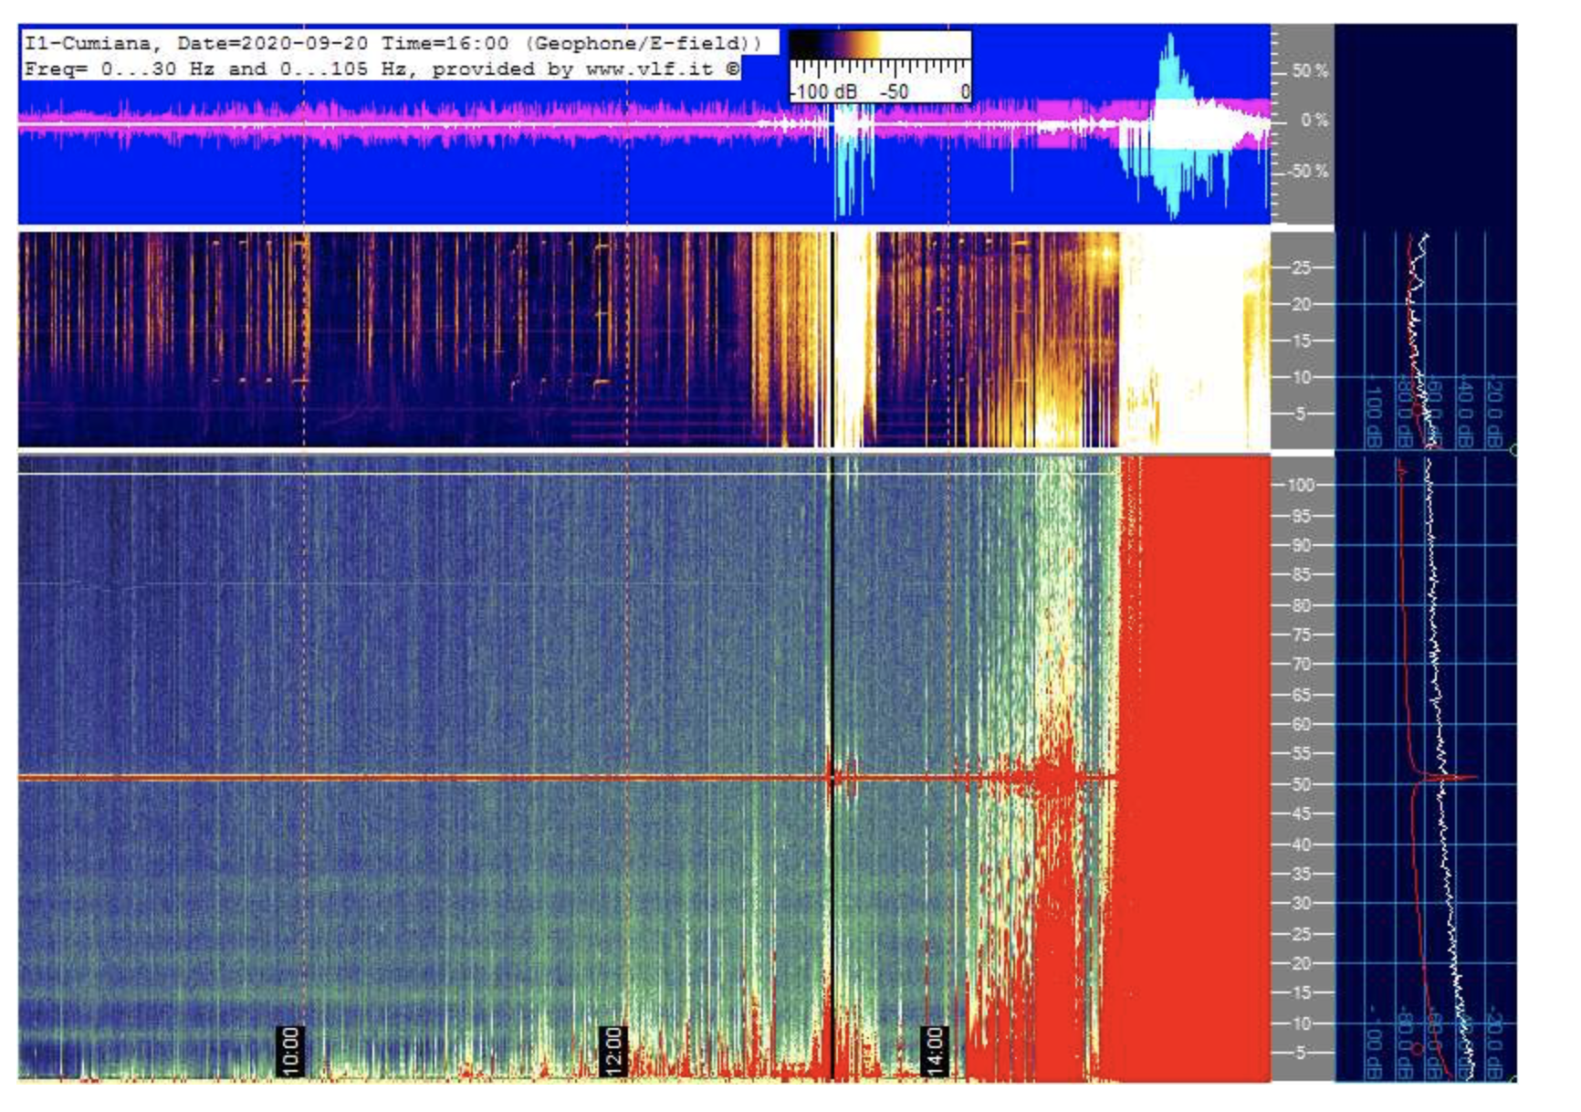The image size is (1581, 1112).
Task: Select the 10:00 time marker
Action: coord(289,1051)
